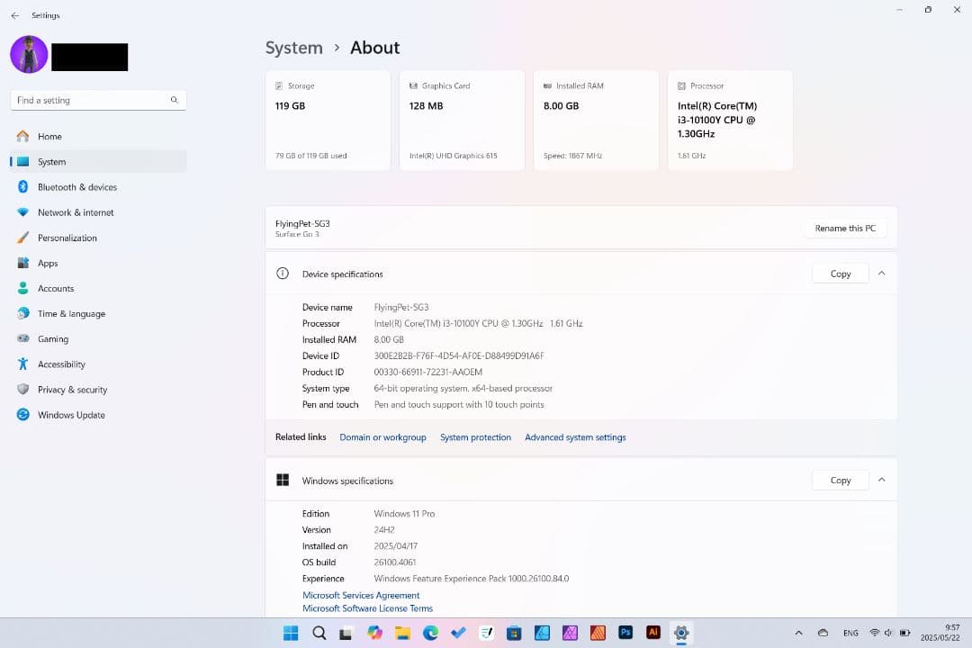This screenshot has width=972, height=648.
Task: Open Accessibility settings
Action: (x=98, y=364)
